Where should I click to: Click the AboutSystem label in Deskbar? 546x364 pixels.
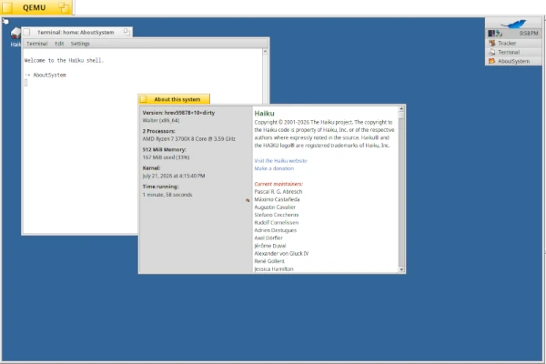(x=513, y=61)
